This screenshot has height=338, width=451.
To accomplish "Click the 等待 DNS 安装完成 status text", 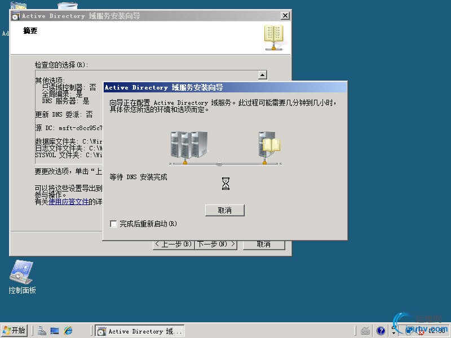I will click(138, 177).
